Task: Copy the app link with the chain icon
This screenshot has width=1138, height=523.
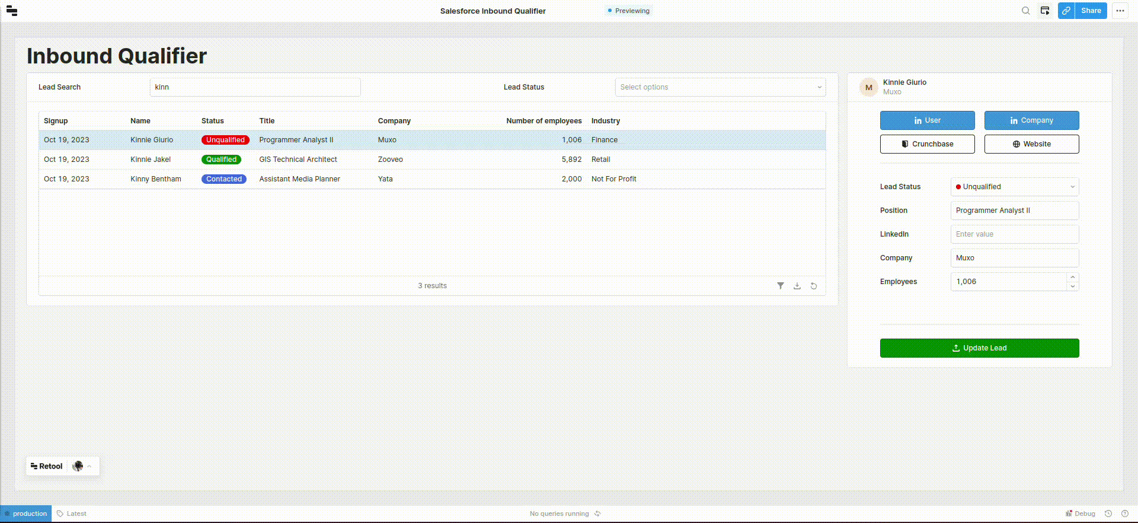Action: (1066, 11)
